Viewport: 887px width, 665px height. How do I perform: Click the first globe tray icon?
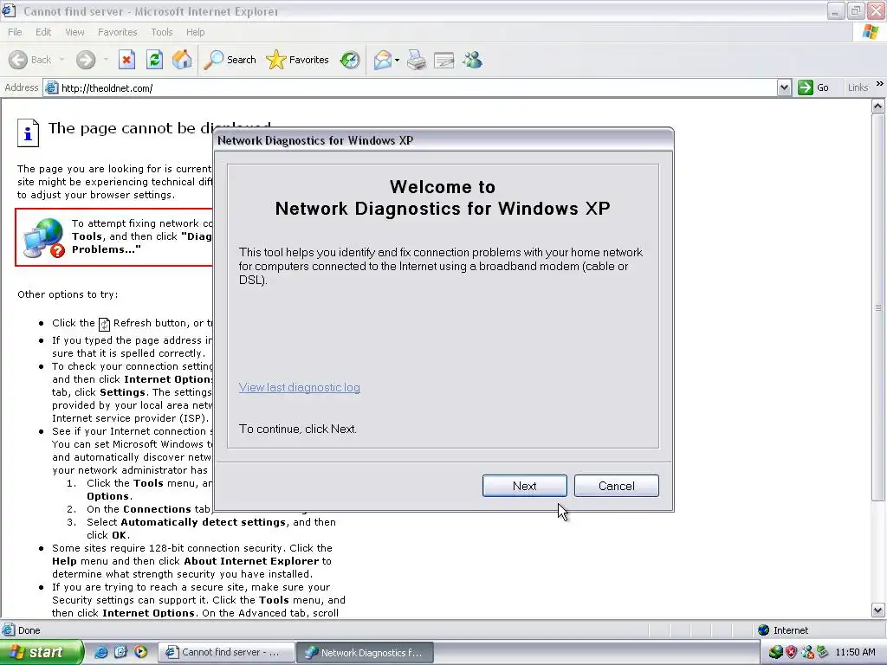pyautogui.click(x=775, y=653)
